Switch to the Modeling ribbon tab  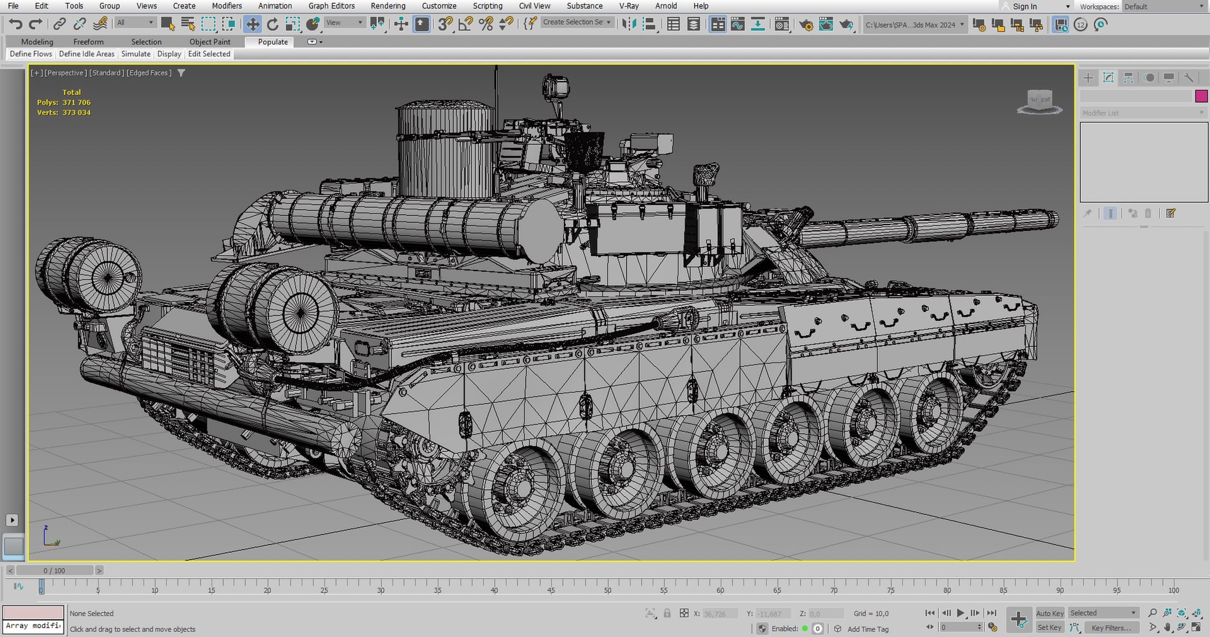(x=37, y=42)
